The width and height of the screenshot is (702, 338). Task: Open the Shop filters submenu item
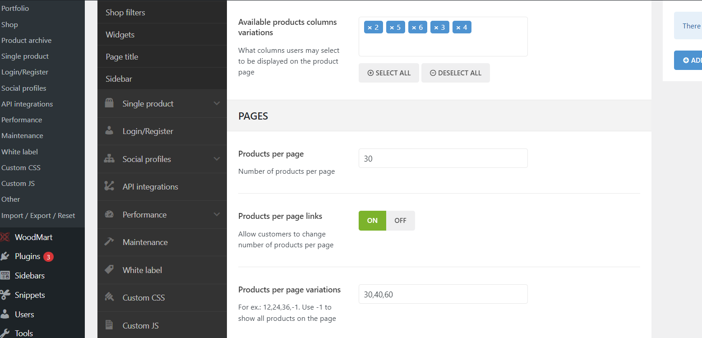125,13
